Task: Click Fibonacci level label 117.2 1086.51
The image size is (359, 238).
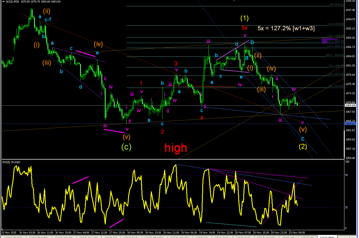Action: [335, 47]
